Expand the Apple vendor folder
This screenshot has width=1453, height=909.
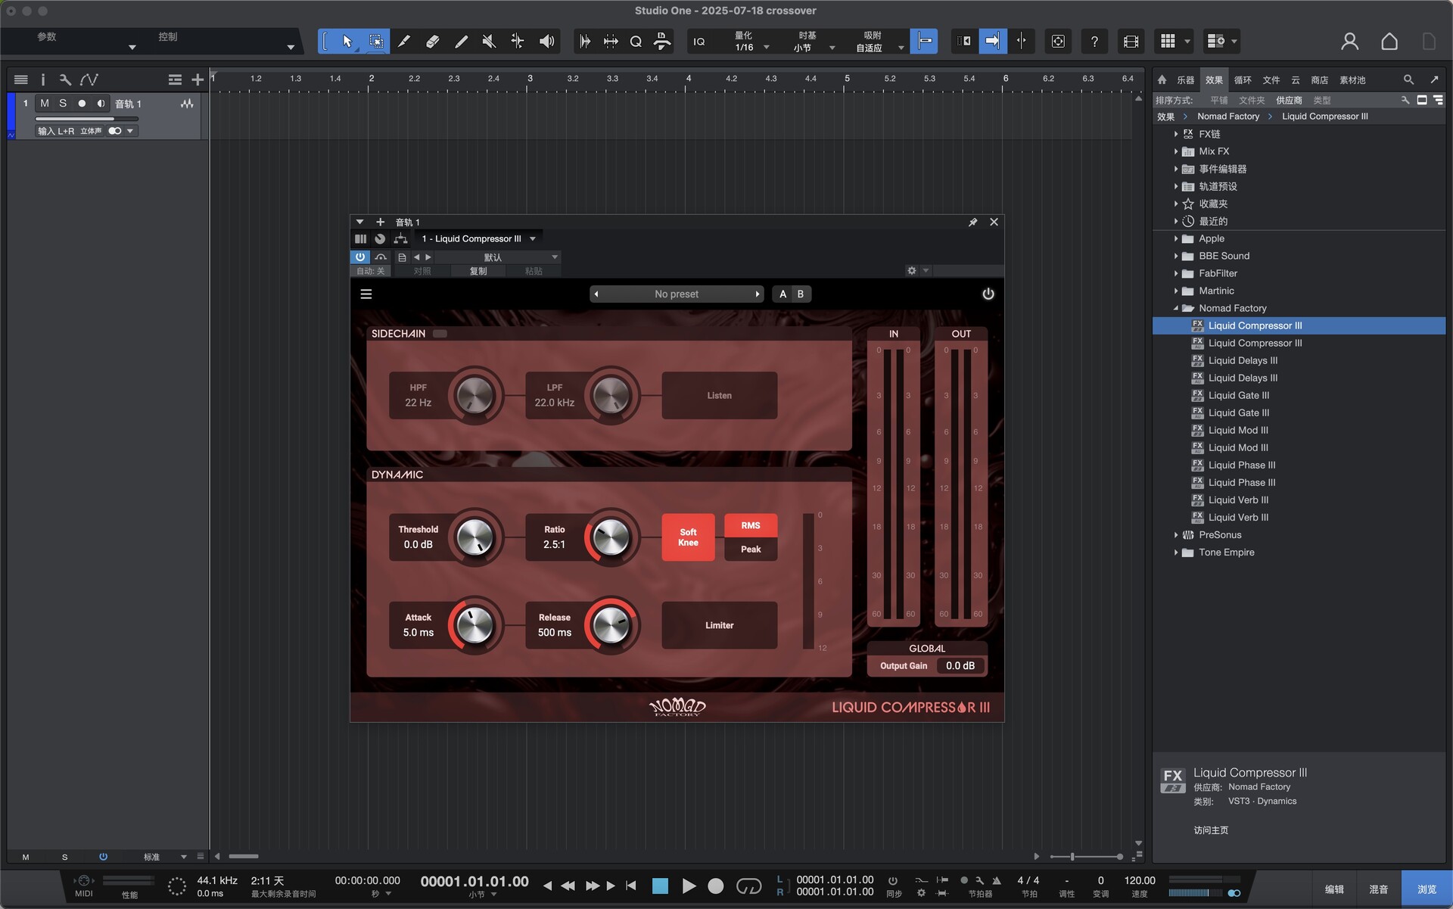[x=1176, y=238]
